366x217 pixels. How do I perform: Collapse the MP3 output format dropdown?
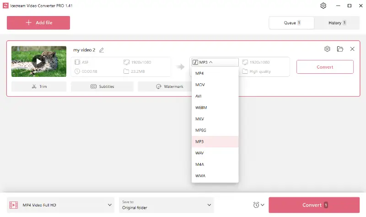[x=215, y=62]
